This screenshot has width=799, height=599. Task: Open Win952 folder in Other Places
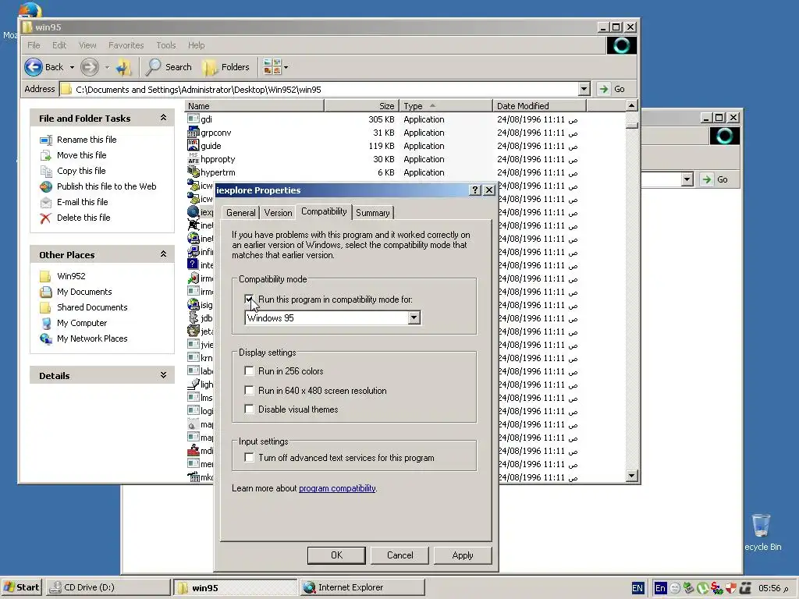coord(71,276)
